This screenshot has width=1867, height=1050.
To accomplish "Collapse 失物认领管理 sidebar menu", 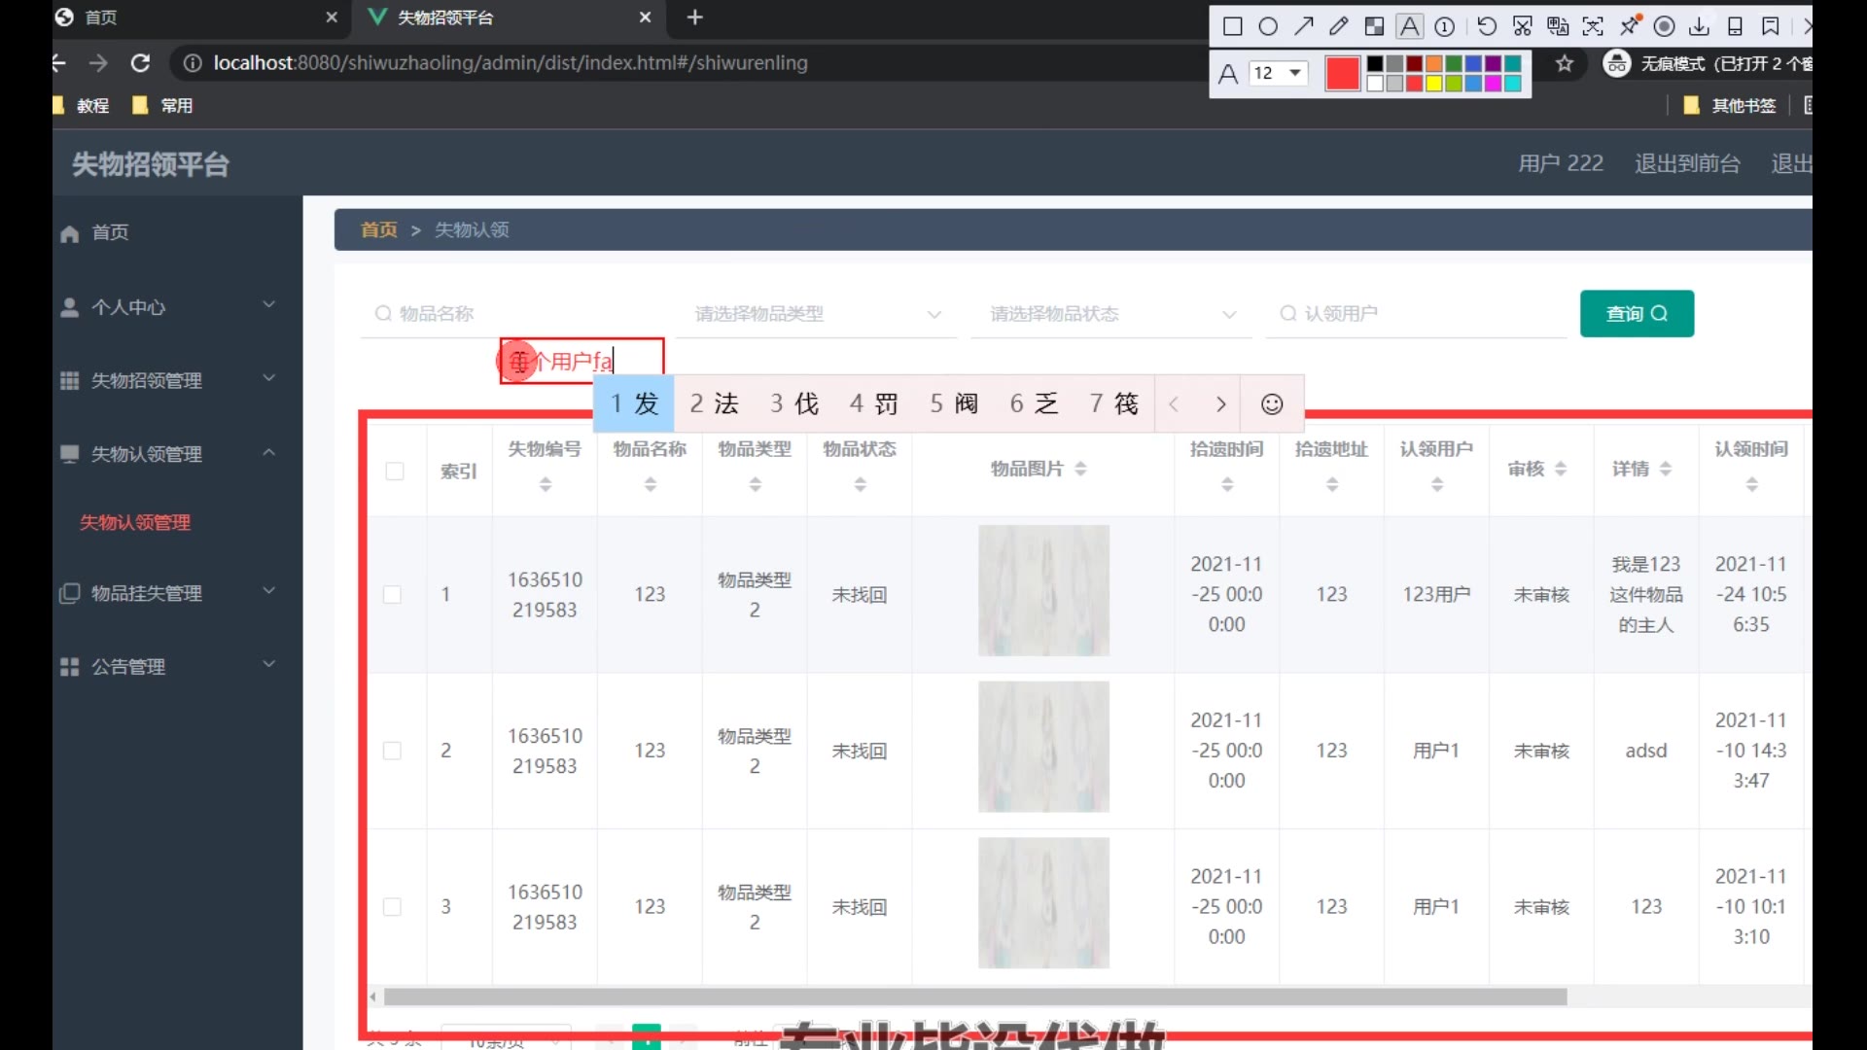I will 168,454.
